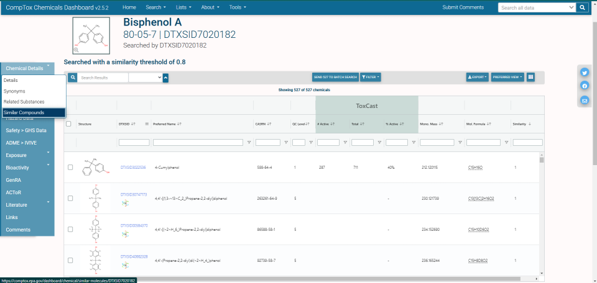
Task: Sort by ToxCast Total column arrows
Action: pyautogui.click(x=362, y=124)
